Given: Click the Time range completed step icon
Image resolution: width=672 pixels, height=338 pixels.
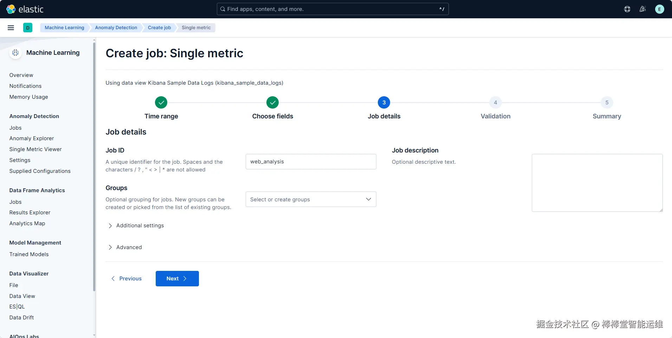Looking at the screenshot, I should point(161,103).
